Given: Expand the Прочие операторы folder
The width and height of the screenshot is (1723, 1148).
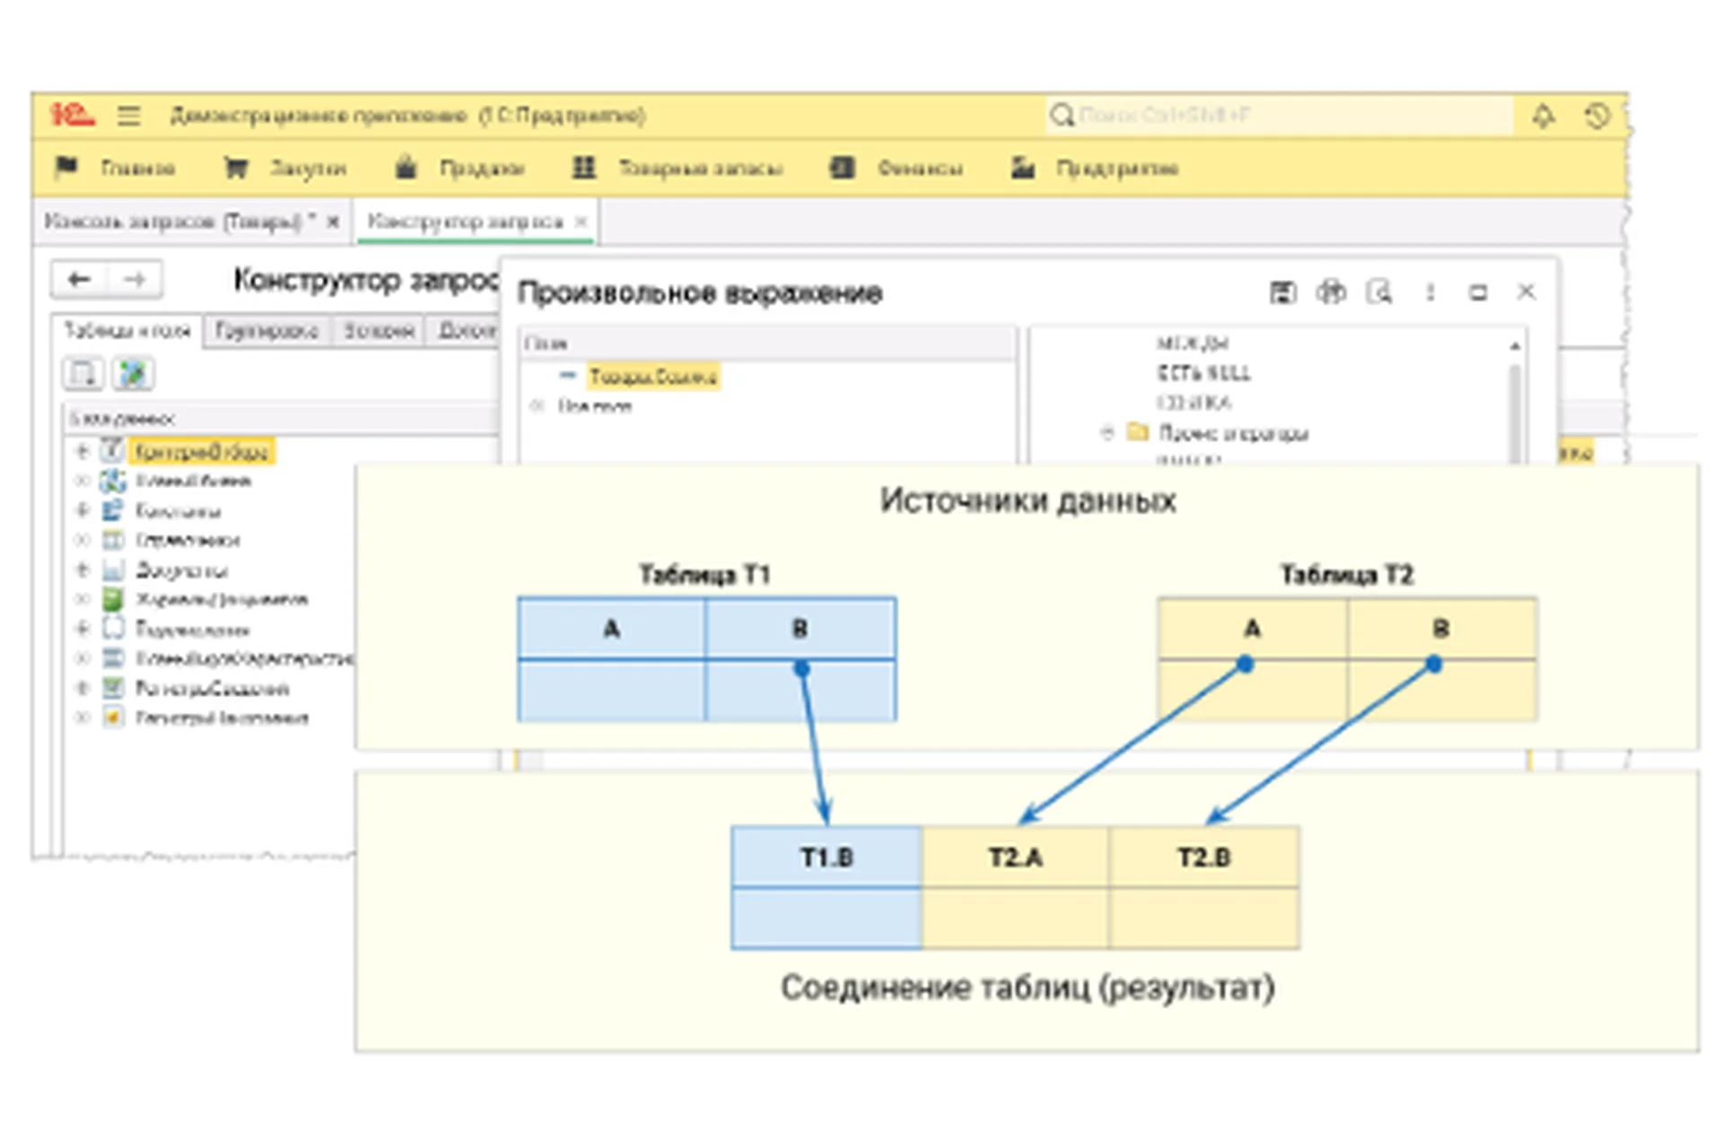Looking at the screenshot, I should click(x=1107, y=433).
